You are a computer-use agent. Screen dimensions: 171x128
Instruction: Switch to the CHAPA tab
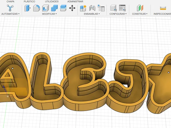click(10, 2)
